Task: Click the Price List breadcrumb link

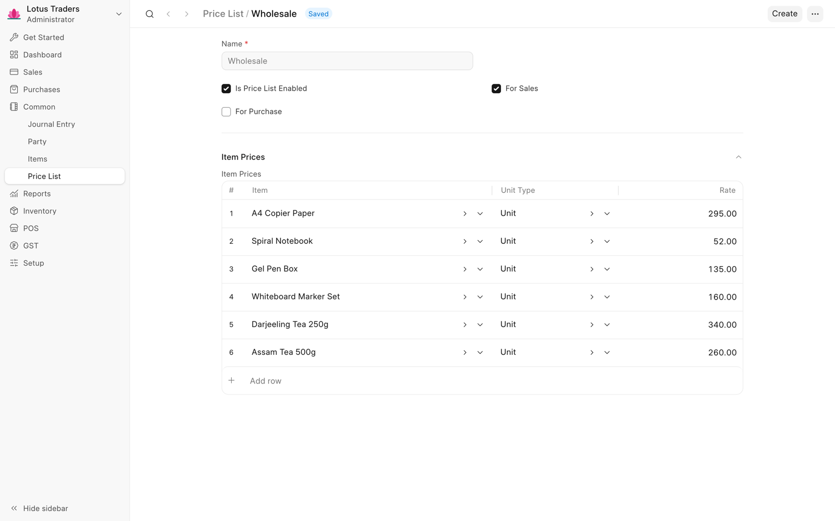Action: pyautogui.click(x=223, y=14)
